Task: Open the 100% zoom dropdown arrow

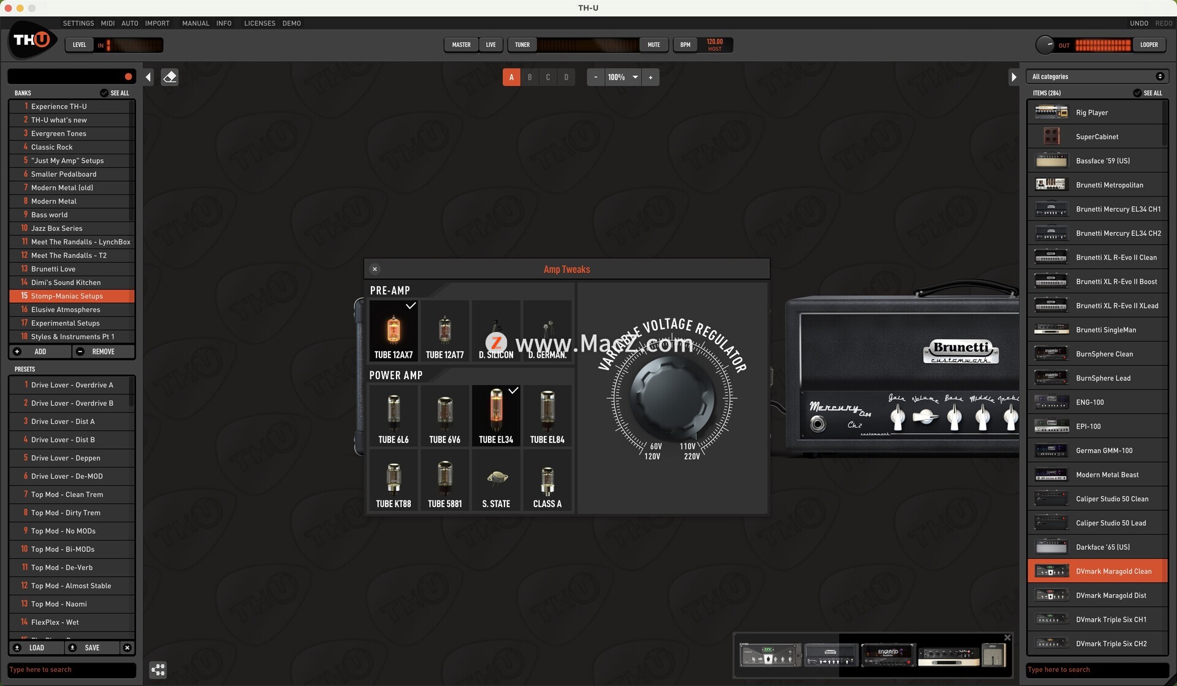Action: 635,77
